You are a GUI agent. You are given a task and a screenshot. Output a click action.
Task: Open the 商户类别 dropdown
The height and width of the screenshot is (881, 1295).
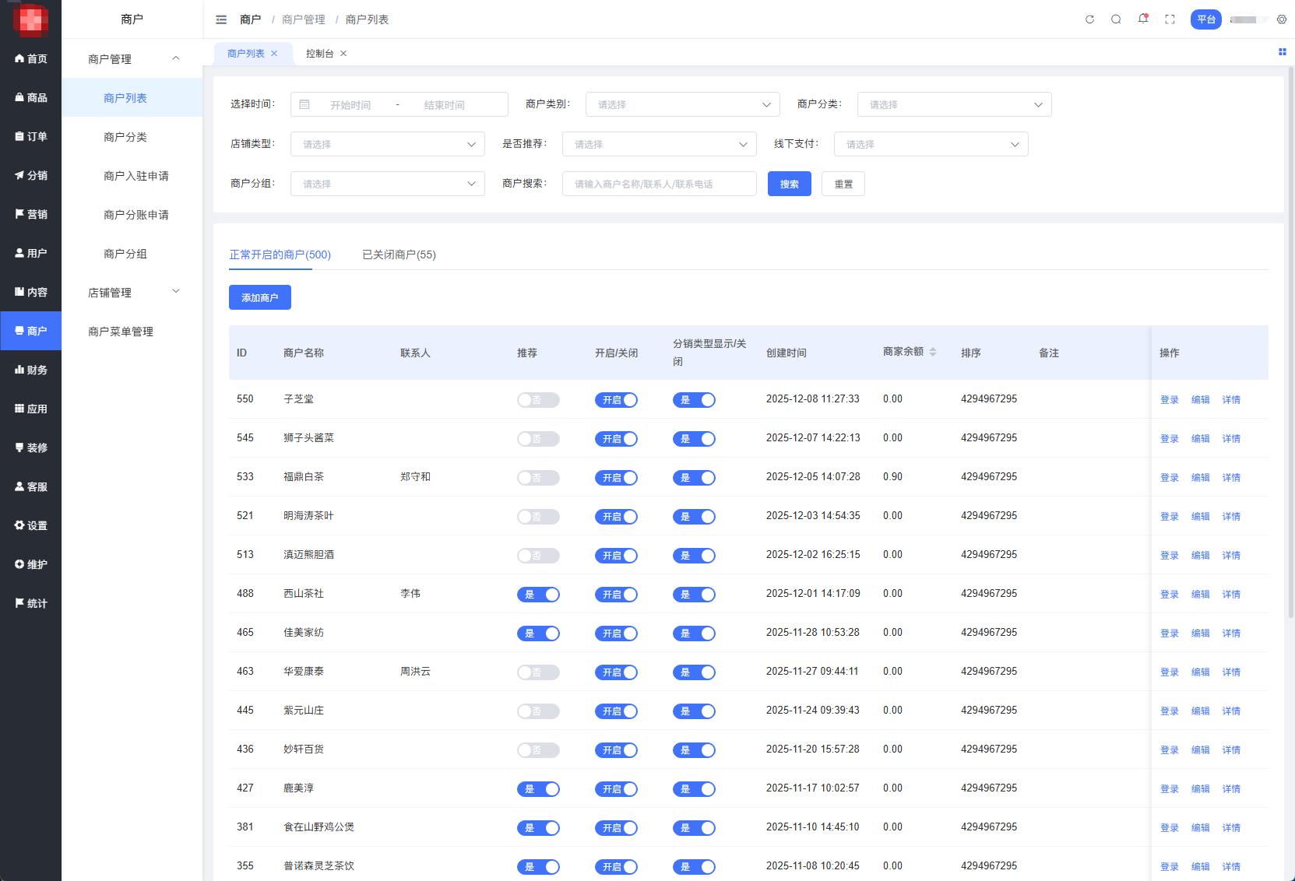pos(682,104)
